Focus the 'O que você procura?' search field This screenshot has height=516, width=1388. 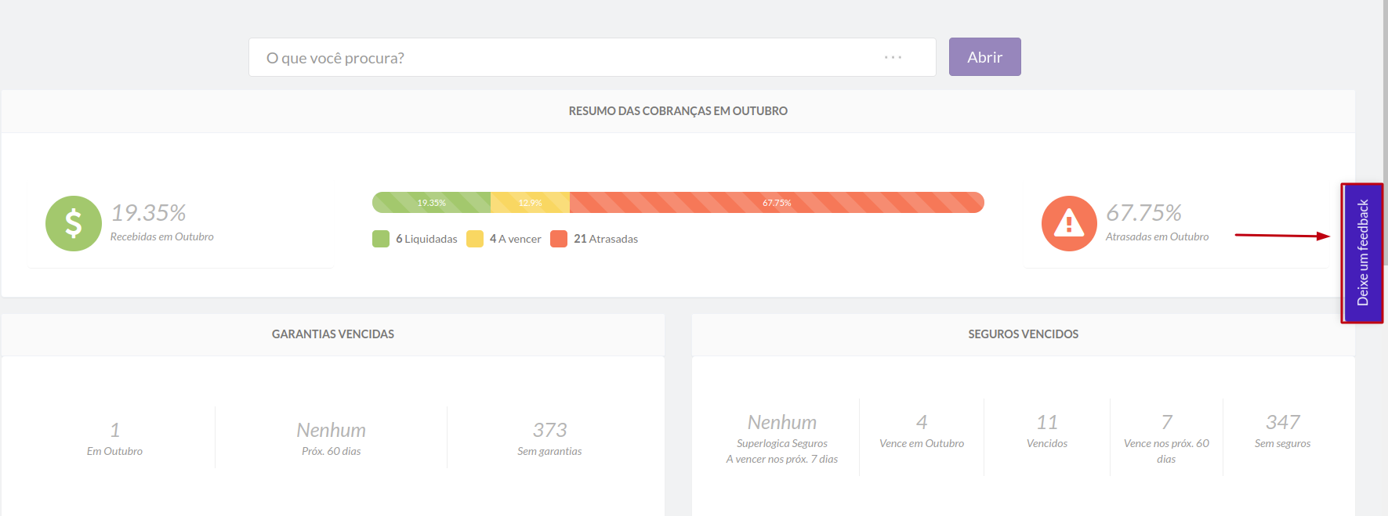point(564,57)
